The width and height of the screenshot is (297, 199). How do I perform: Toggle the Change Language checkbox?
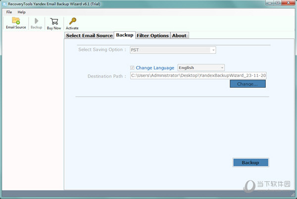coord(132,68)
